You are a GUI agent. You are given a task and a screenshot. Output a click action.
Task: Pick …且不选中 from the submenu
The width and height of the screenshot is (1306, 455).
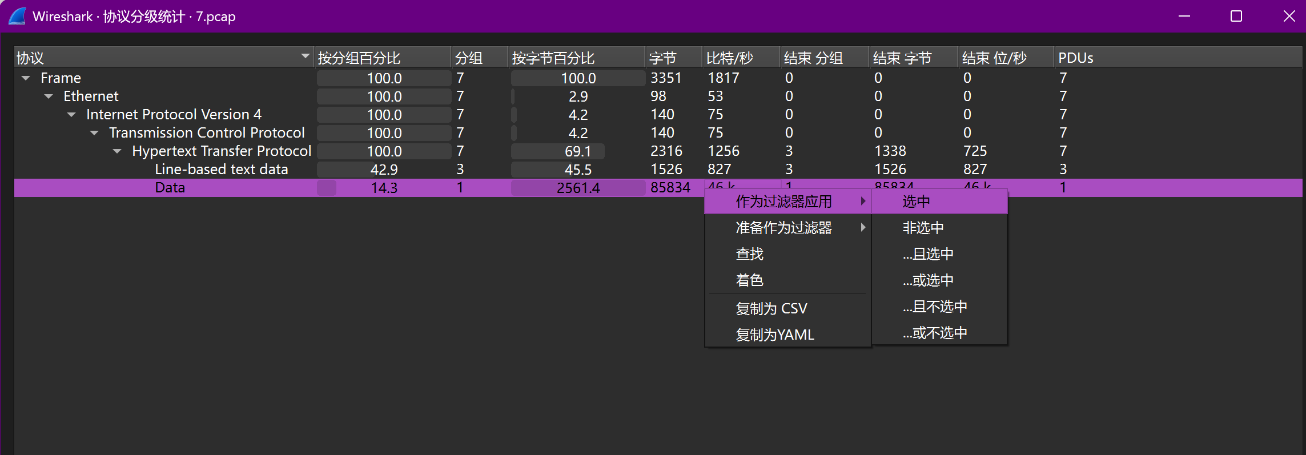[x=935, y=307]
